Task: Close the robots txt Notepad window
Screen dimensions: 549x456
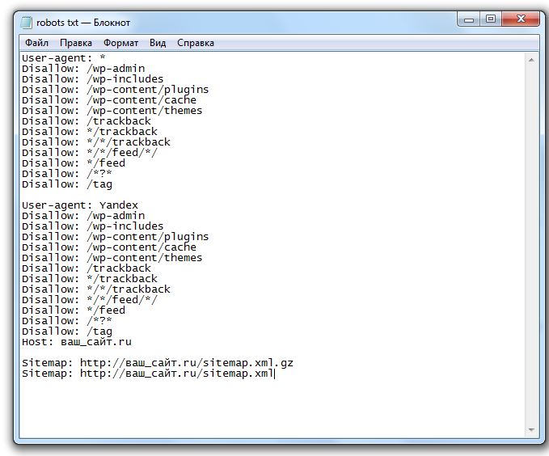Action: click(518, 19)
